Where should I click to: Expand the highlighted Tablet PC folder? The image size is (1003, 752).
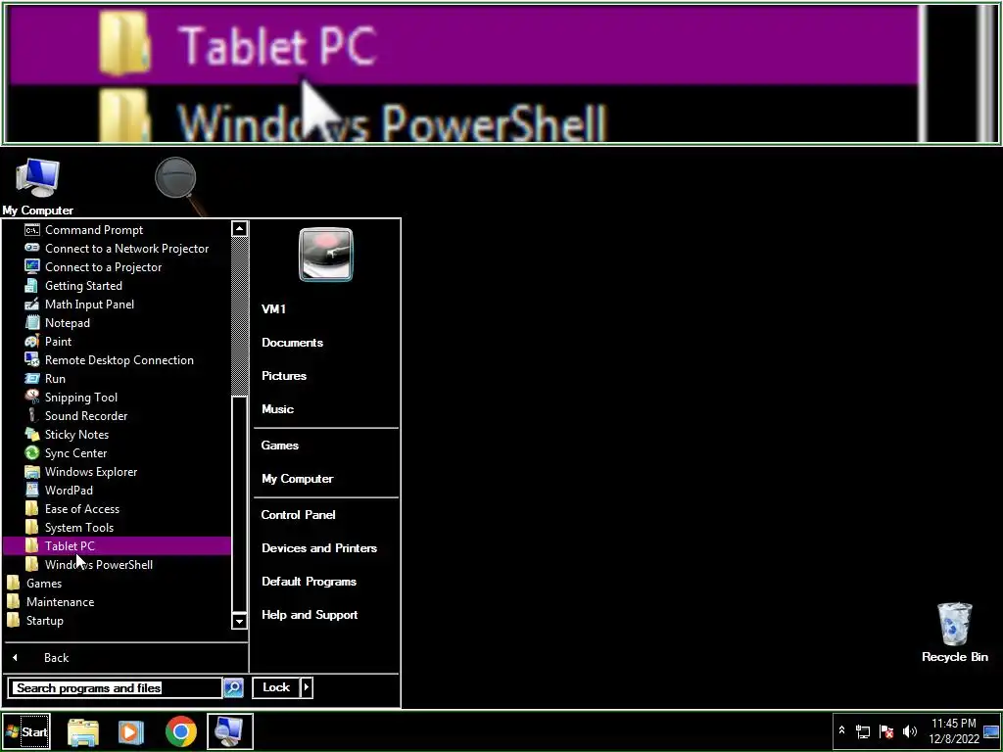[x=118, y=545]
